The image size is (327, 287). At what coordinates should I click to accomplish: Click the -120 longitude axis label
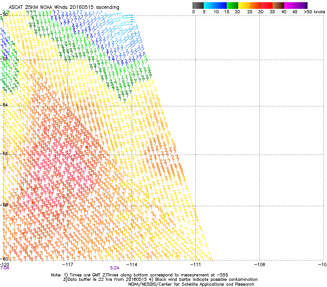pos(4,264)
